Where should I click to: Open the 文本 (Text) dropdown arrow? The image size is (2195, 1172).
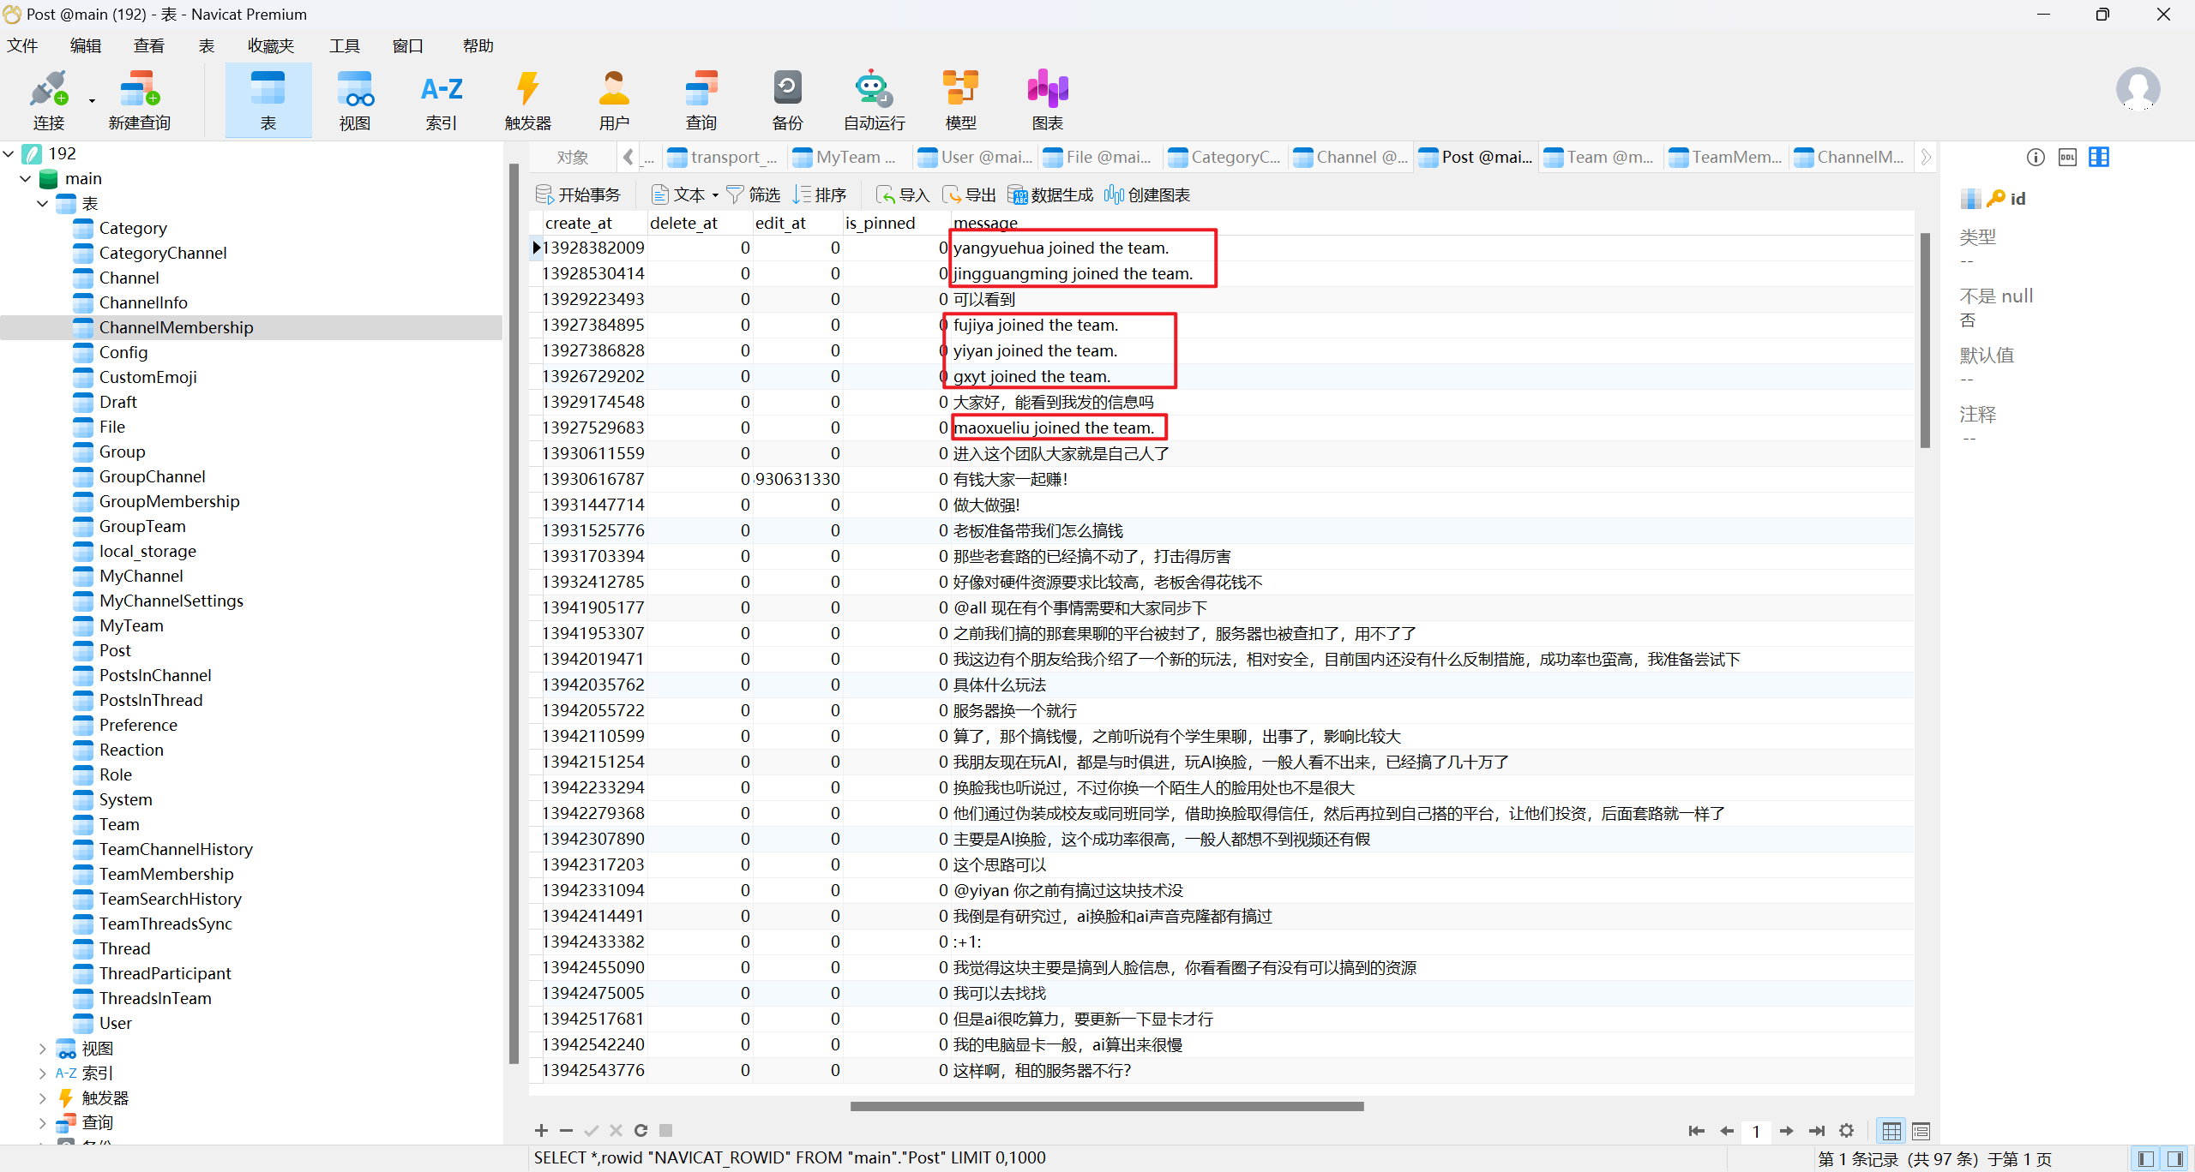click(715, 195)
